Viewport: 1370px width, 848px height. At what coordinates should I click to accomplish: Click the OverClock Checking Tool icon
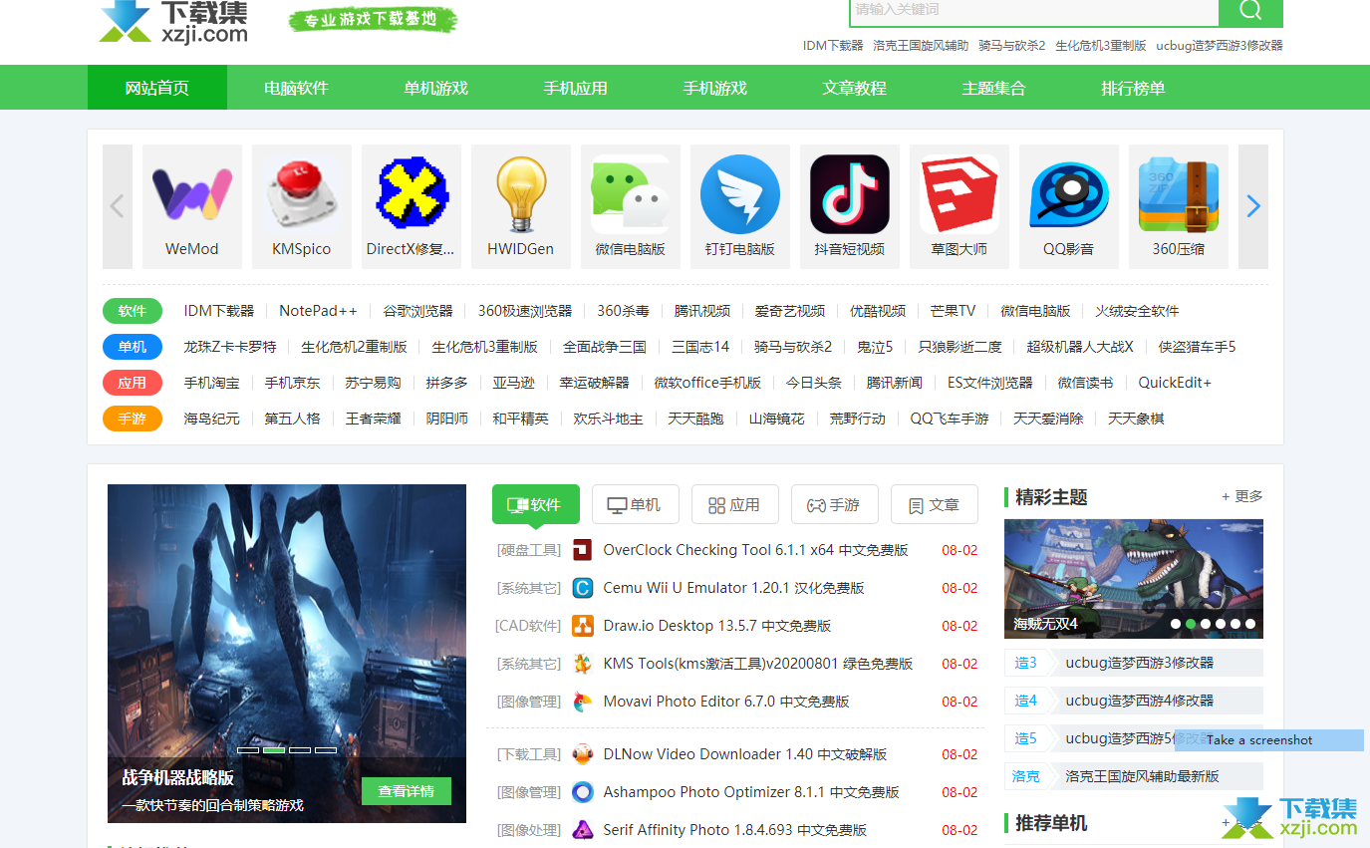pyautogui.click(x=583, y=550)
